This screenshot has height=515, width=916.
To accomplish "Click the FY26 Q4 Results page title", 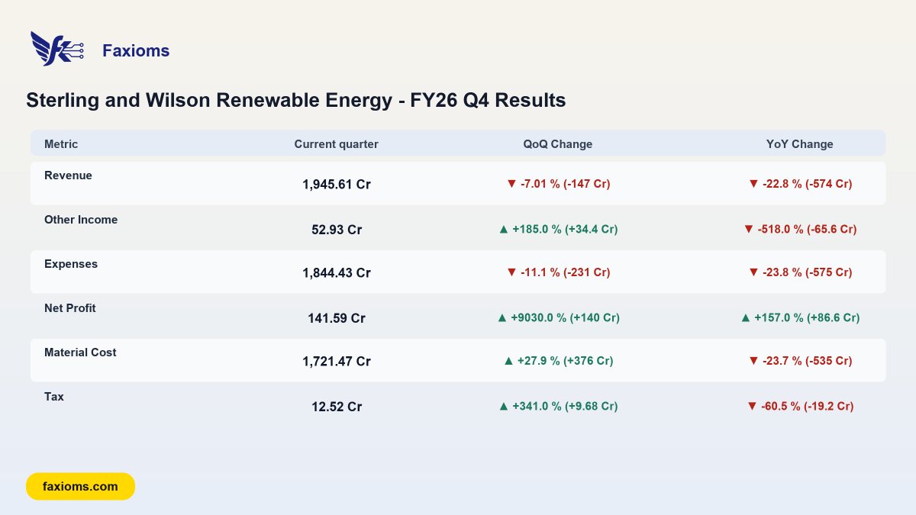I will click(296, 100).
